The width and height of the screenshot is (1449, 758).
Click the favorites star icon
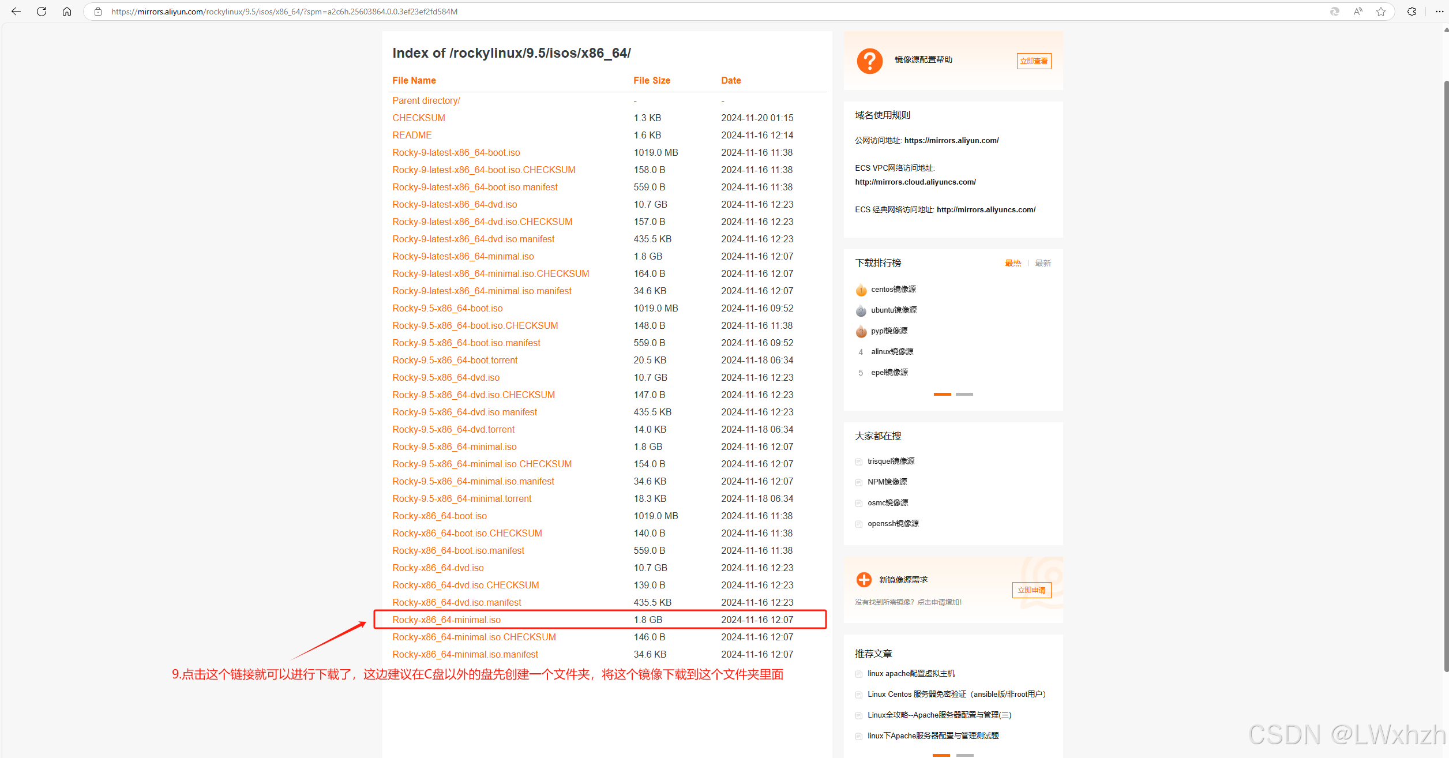1380,12
